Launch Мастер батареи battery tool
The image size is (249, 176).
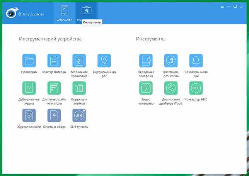54,61
